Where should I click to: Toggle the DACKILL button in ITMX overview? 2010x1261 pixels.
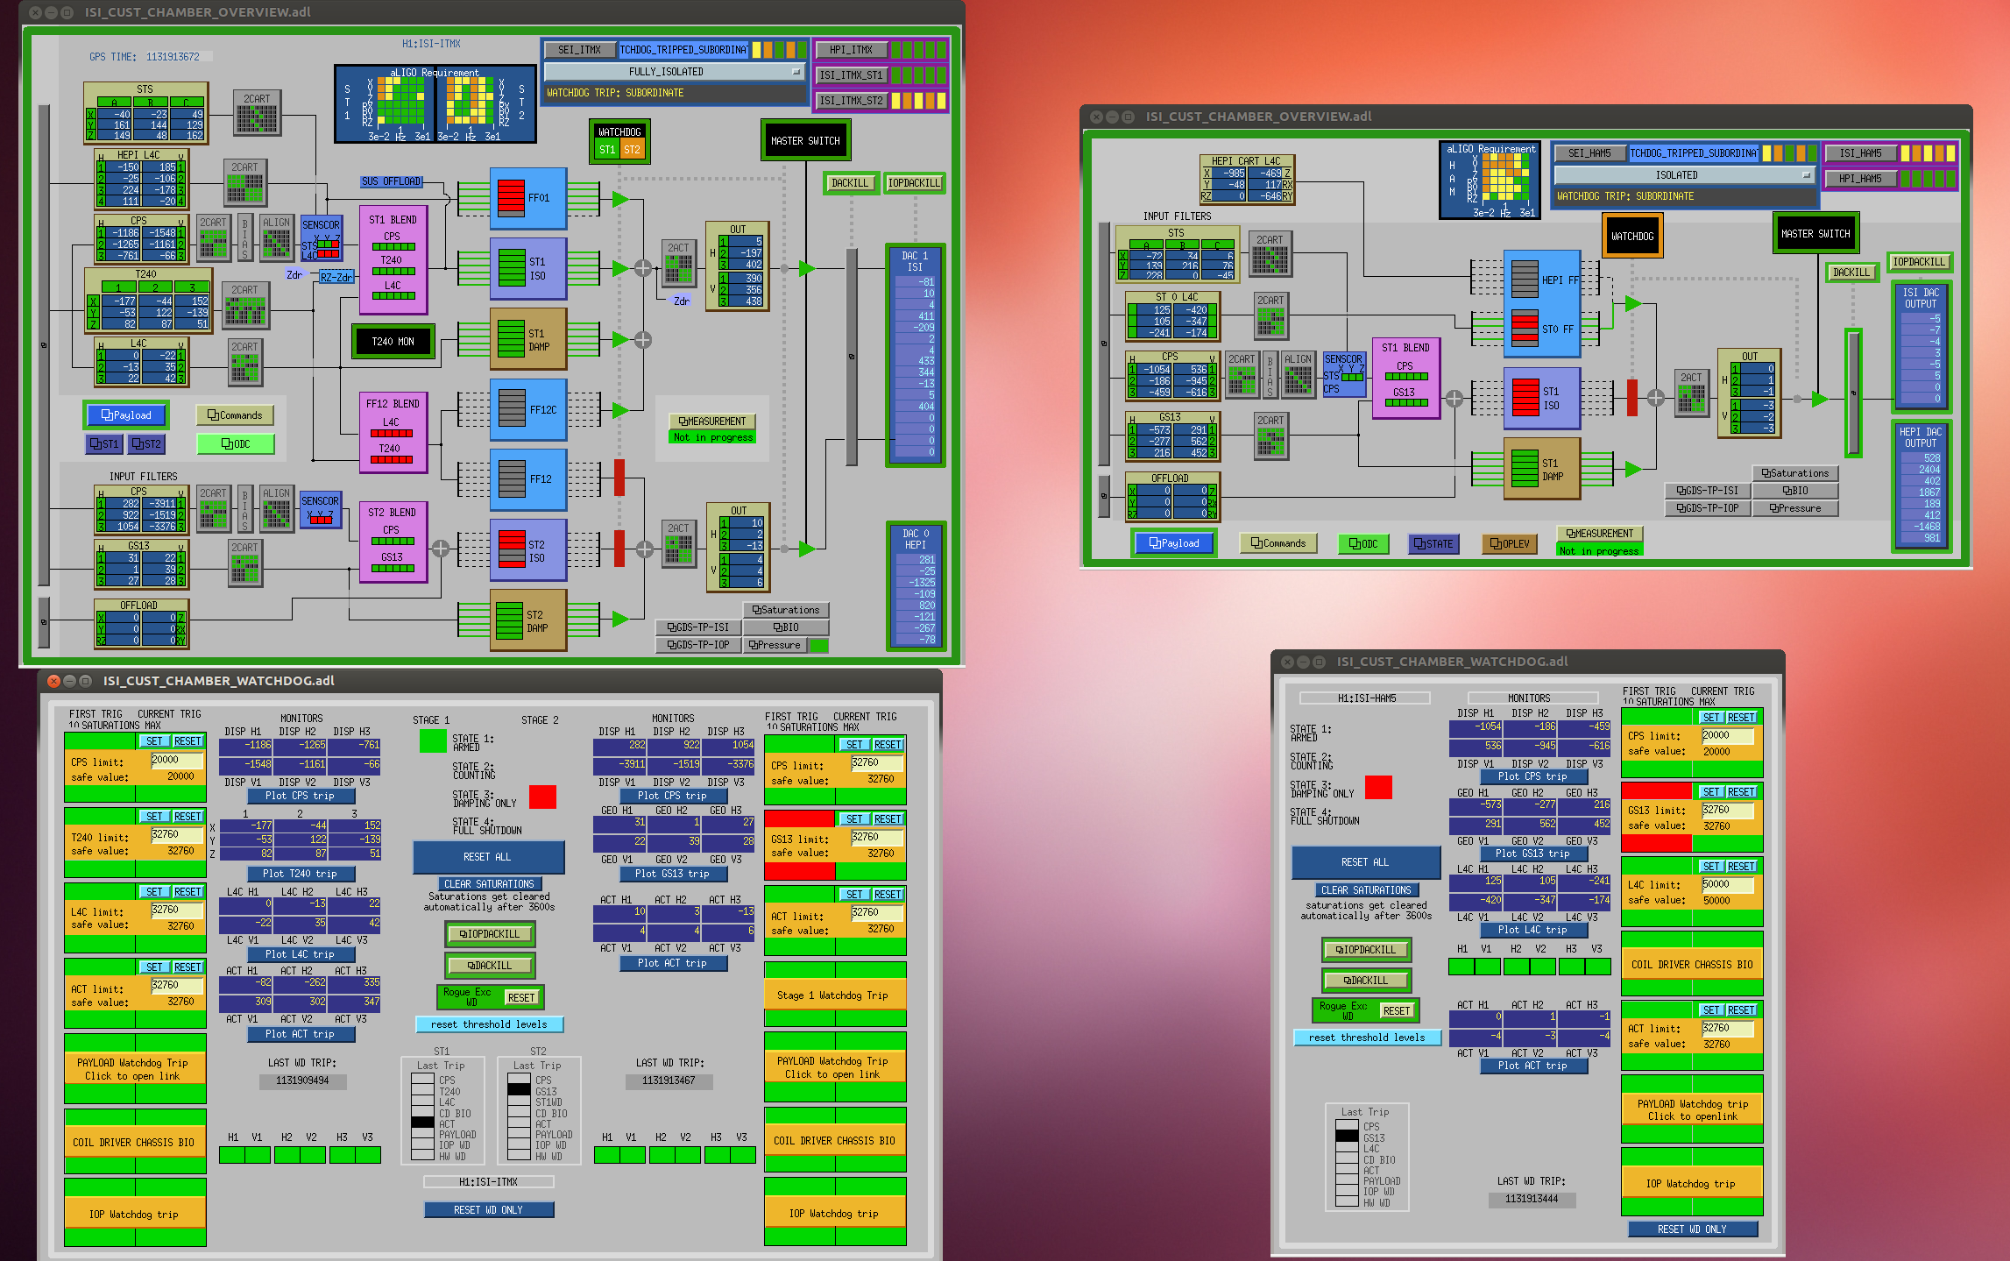(x=850, y=183)
